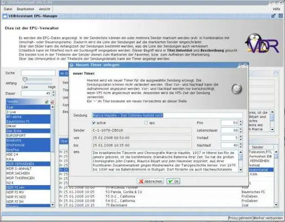Select NDR FS HH in the Sender list
Viewport: 285px width, 222px height.
[x=28, y=187]
